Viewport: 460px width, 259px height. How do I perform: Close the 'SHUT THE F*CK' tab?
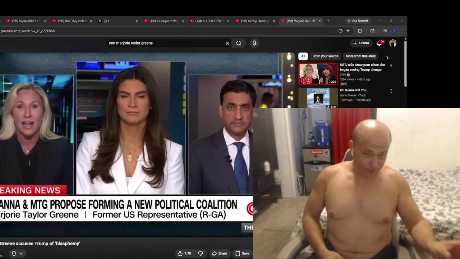(x=228, y=21)
